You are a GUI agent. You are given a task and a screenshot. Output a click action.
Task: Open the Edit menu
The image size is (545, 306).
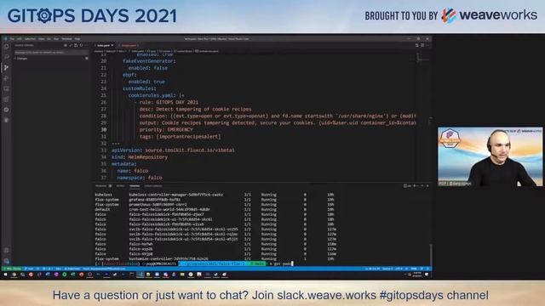[19, 39]
